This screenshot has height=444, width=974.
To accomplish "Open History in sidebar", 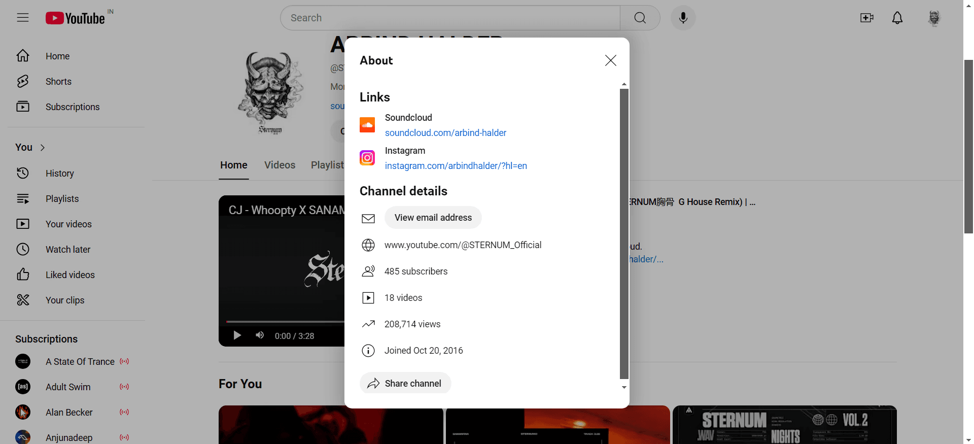I will coord(76,173).
